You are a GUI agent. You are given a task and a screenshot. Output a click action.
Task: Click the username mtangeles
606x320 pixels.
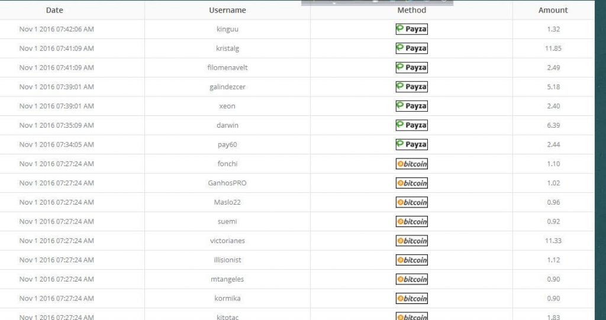coord(227,279)
